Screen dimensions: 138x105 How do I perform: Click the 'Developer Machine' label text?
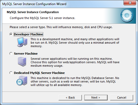click(x=28, y=34)
